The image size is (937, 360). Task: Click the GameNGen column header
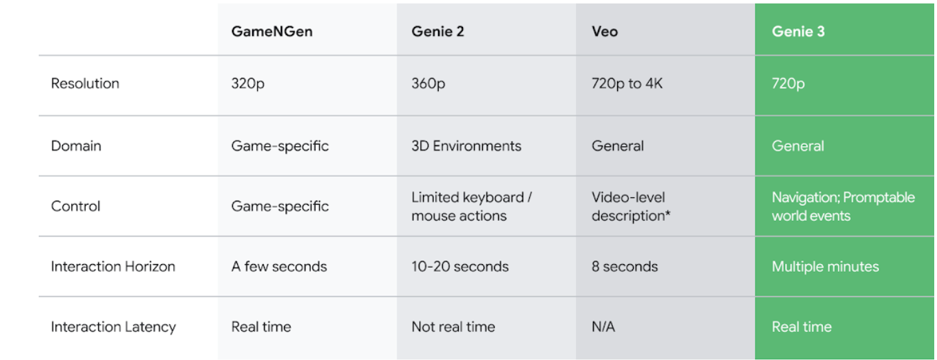point(272,32)
